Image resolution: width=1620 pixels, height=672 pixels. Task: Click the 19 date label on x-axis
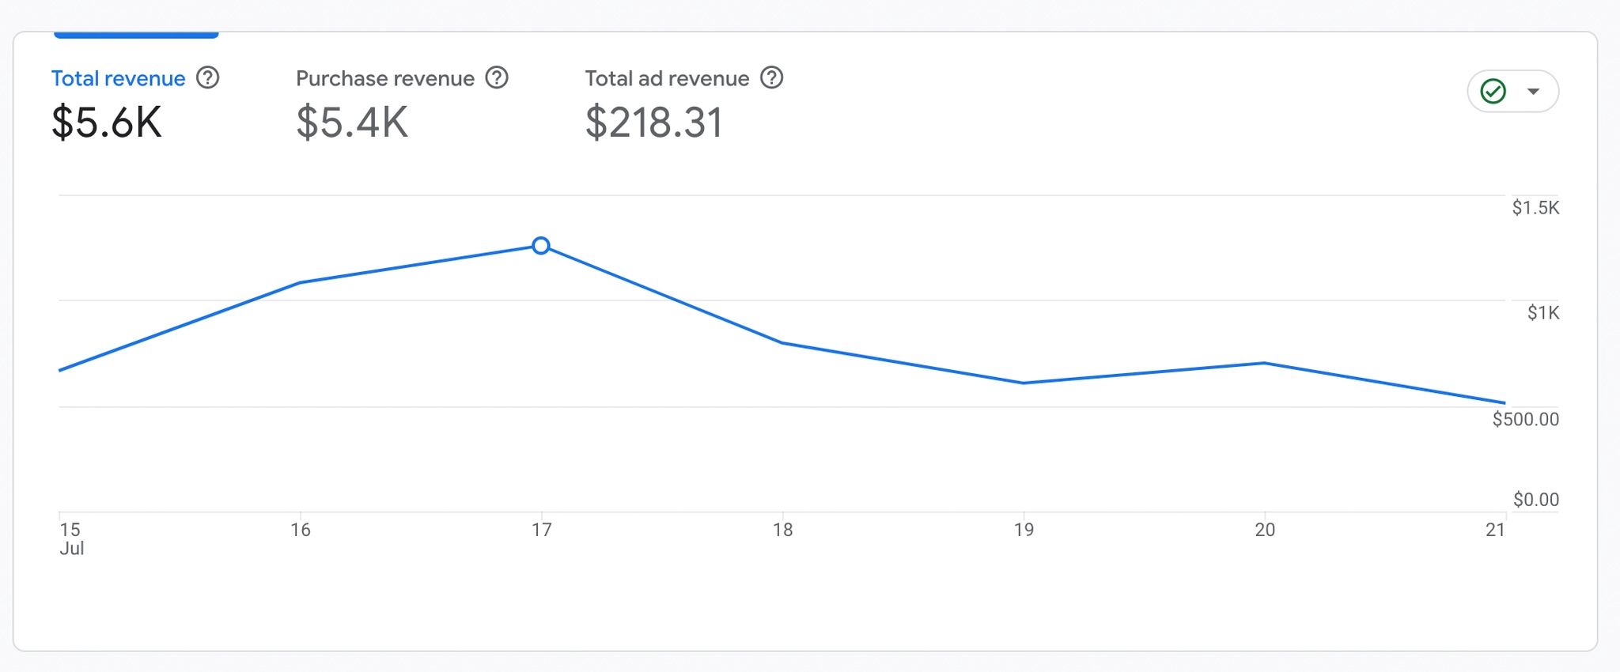[1024, 530]
